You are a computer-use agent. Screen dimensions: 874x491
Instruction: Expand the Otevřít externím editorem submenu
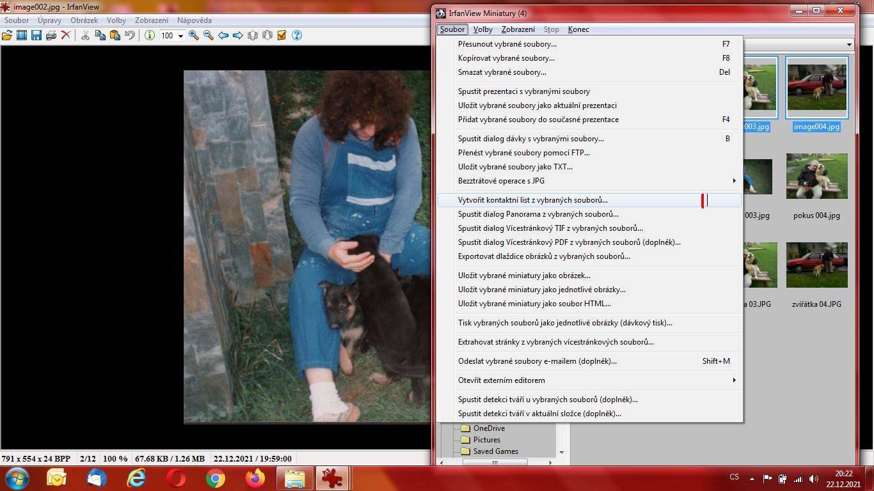click(590, 380)
